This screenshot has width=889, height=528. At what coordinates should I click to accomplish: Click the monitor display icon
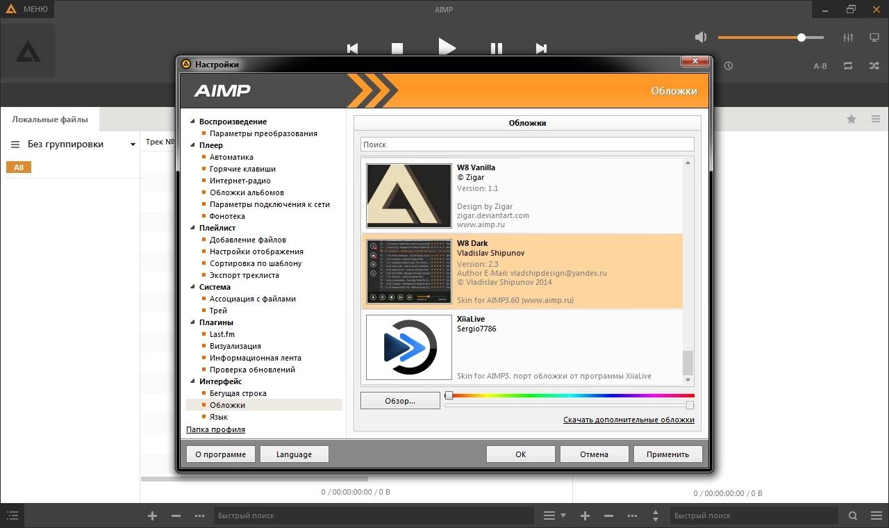(874, 38)
